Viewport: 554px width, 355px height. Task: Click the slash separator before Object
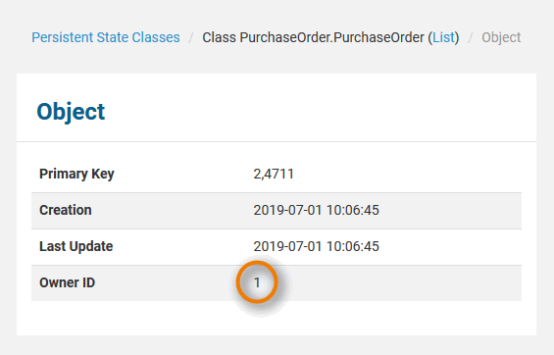pyautogui.click(x=471, y=37)
